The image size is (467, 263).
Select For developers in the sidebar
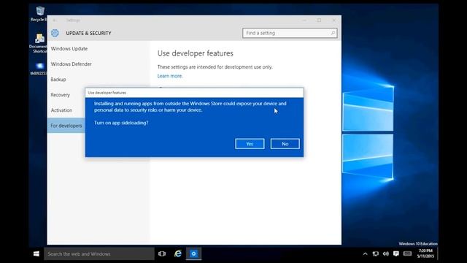66,126
